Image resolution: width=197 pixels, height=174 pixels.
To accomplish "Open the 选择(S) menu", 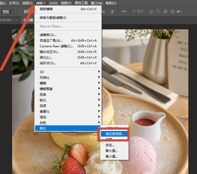I will click(27, 3).
